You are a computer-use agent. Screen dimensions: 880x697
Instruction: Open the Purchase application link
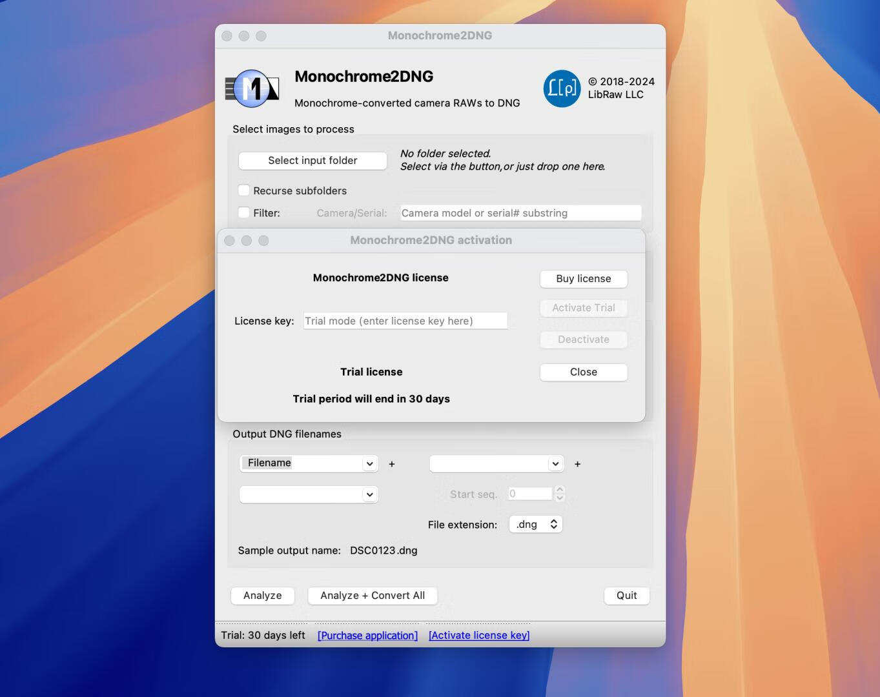click(367, 636)
